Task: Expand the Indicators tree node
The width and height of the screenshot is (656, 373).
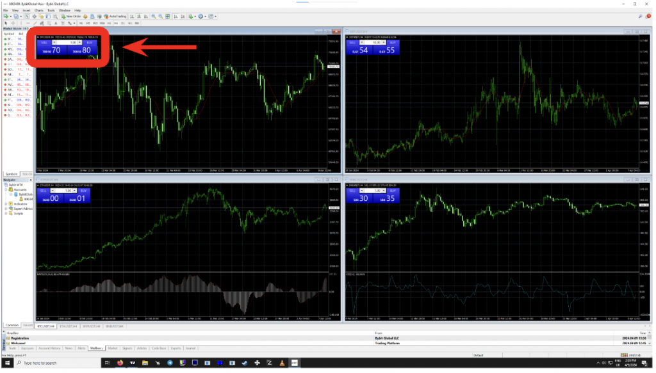Action: [6, 204]
